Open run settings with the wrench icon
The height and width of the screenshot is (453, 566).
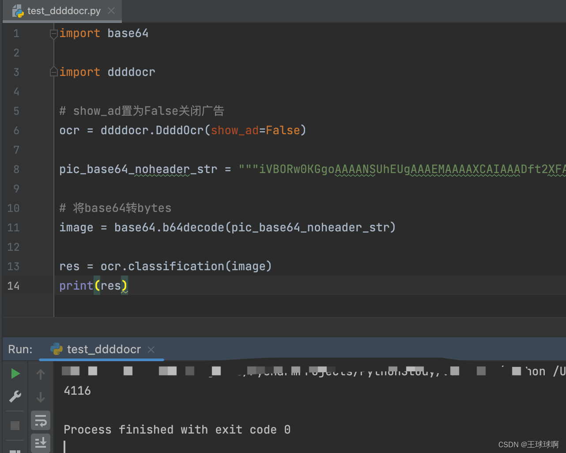(15, 396)
